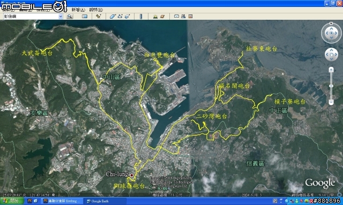The width and height of the screenshot is (343, 205).
Task: Click the N north reset button on compass
Action: (331, 23)
